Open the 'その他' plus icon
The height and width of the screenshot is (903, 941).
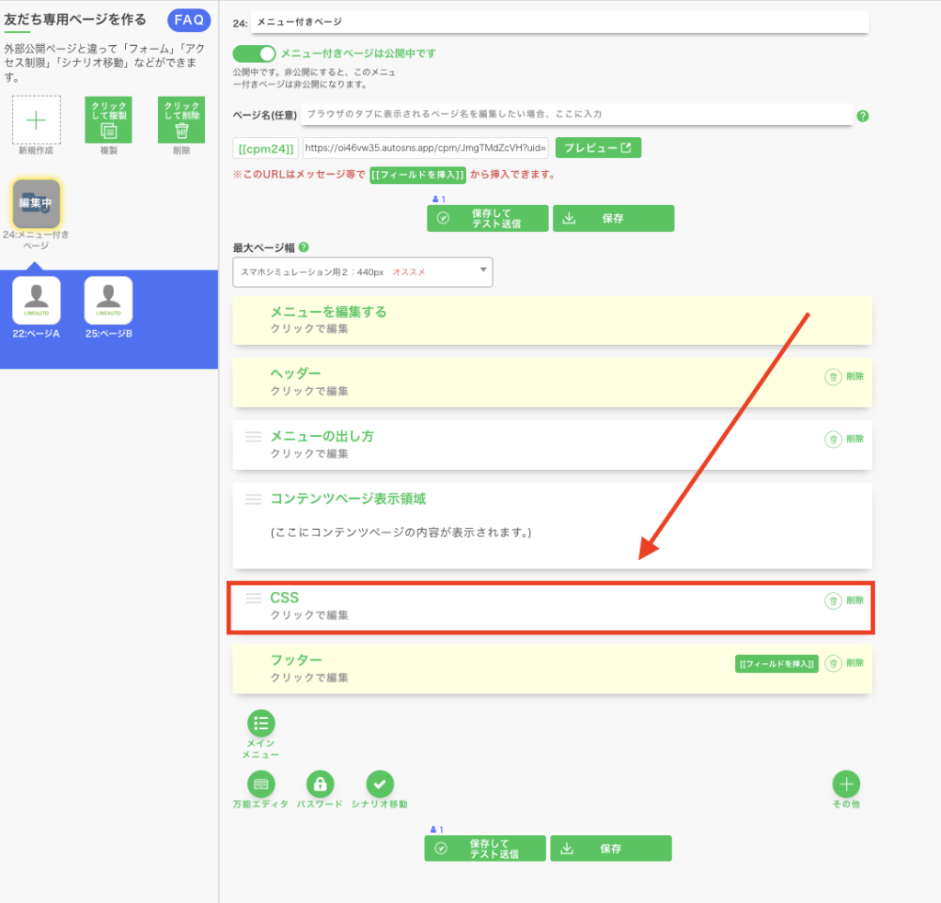click(x=845, y=783)
